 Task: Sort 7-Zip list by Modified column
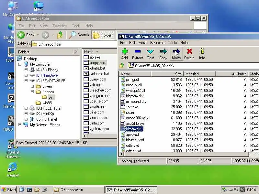tap(199, 74)
